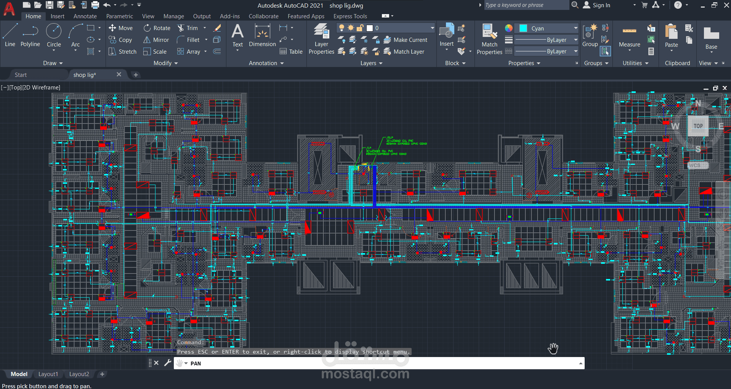731x389 pixels.
Task: Open the ByLayer lineweight dropdown
Action: click(576, 40)
